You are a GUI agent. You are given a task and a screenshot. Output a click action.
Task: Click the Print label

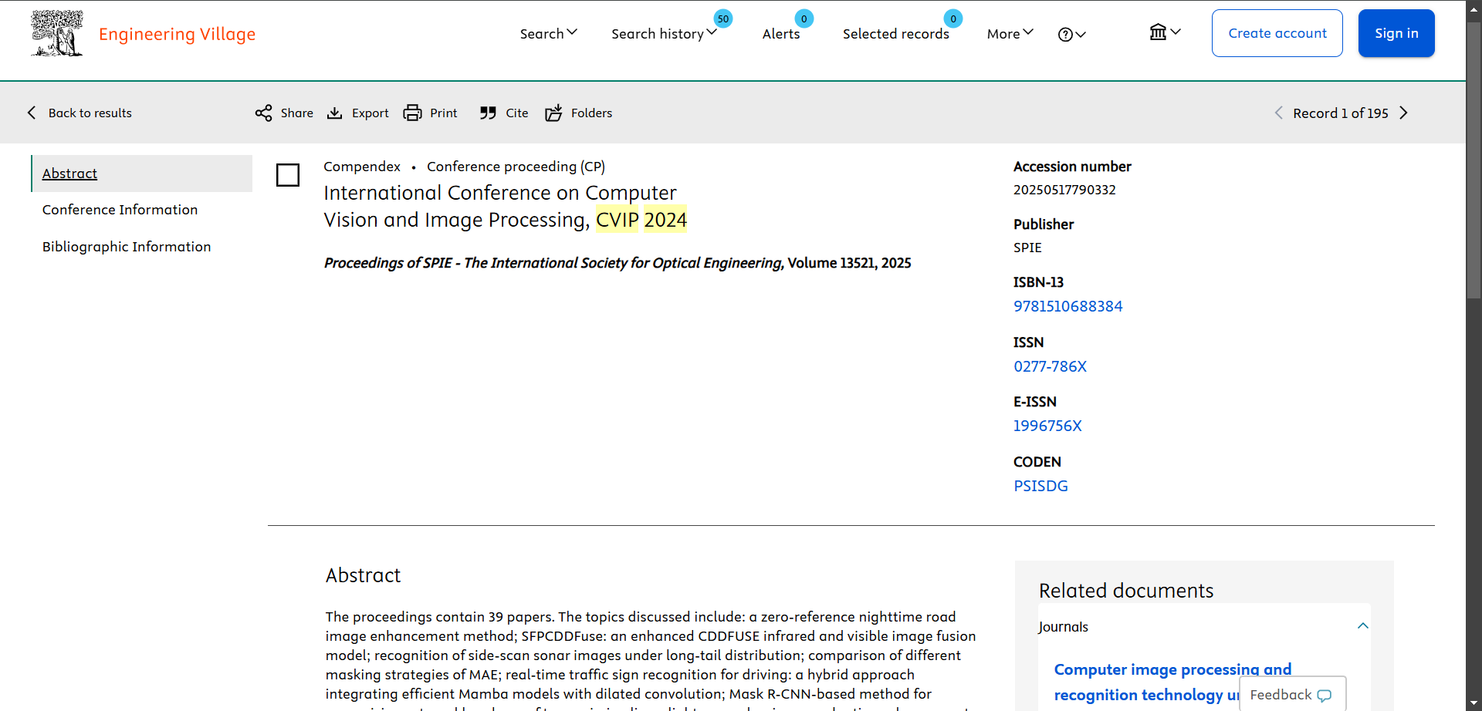click(444, 113)
